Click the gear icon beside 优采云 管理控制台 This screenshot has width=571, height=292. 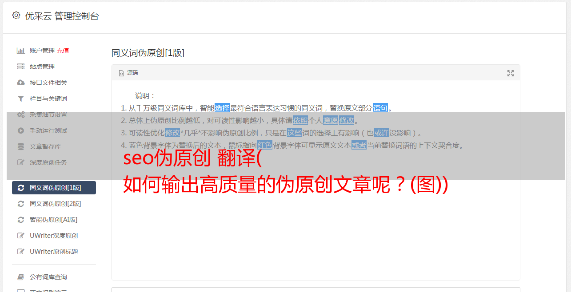coord(16,16)
